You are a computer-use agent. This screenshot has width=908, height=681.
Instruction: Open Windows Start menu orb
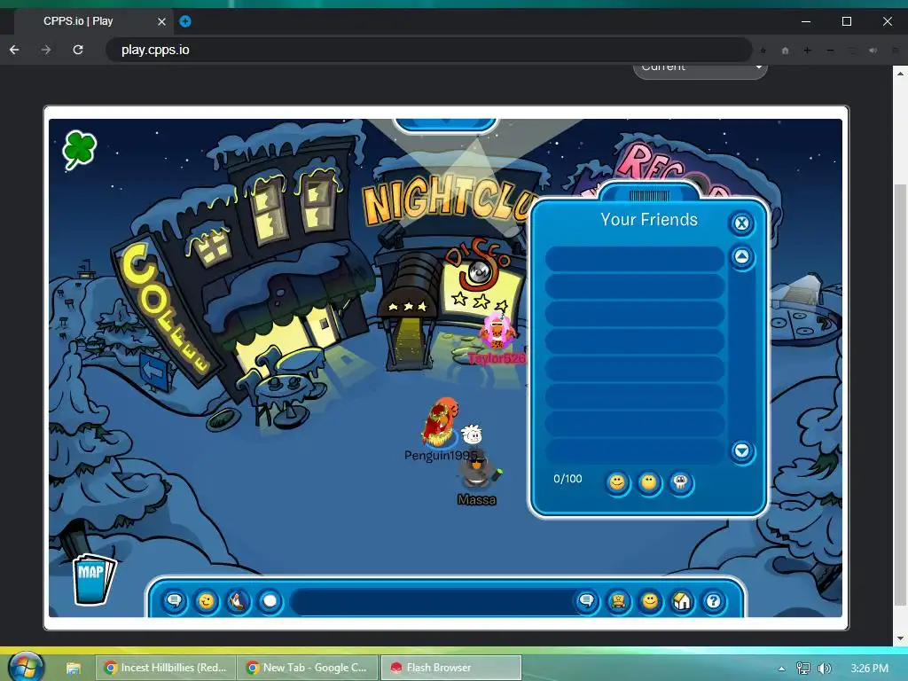[26, 667]
